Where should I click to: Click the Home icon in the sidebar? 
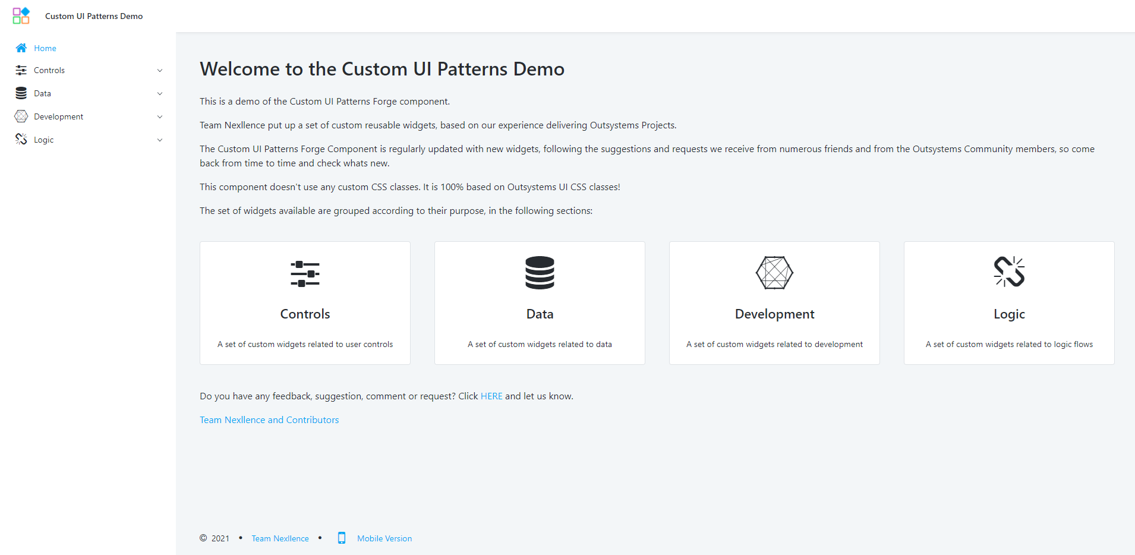tap(21, 48)
